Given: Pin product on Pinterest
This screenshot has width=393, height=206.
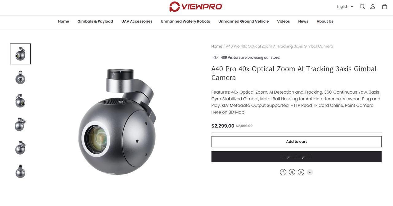Looking at the screenshot, I should point(301,172).
